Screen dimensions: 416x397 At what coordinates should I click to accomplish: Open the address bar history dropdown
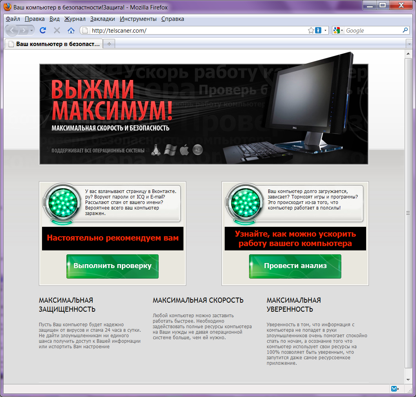pyautogui.click(x=325, y=31)
